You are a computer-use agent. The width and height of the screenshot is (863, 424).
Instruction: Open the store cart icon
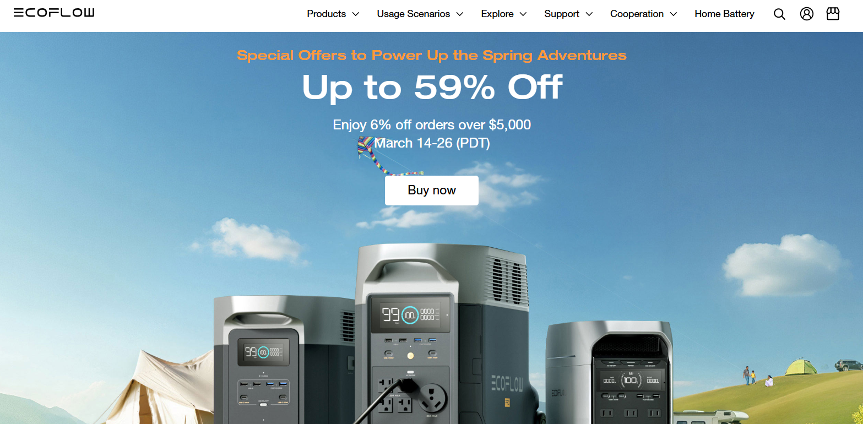[x=833, y=14]
